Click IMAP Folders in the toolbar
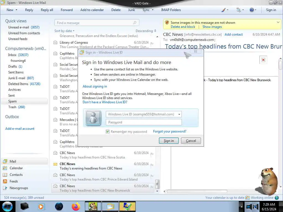Screen dimensions: 283x212 coord(171,10)
